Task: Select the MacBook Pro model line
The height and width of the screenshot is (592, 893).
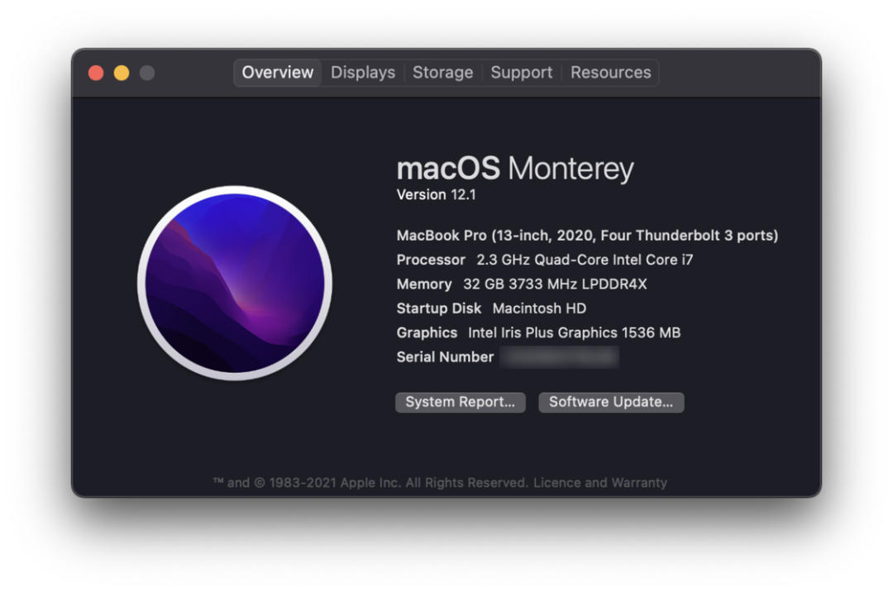Action: tap(587, 236)
